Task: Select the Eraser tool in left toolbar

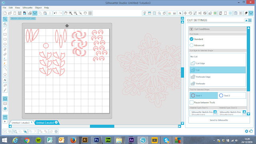Action: point(5,85)
